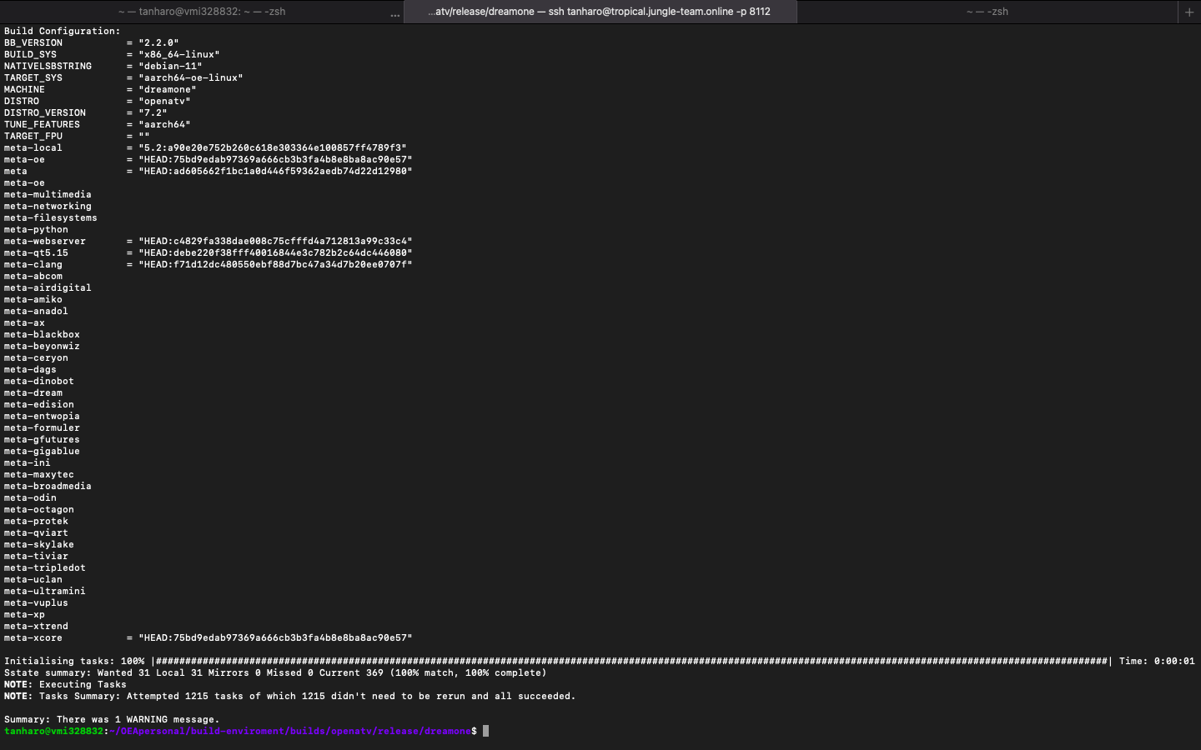1201x750 pixels.
Task: Click the 'Build Configuration:' header line
Action: coord(63,31)
